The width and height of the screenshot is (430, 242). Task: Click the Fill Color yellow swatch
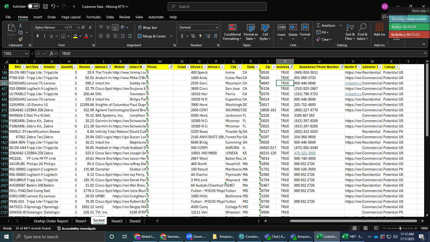tap(75, 36)
